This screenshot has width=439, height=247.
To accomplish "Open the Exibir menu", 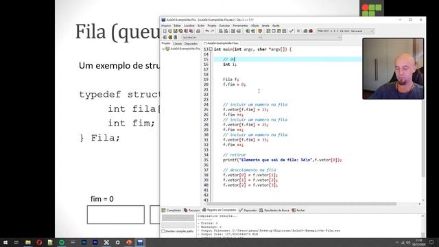I will click(x=201, y=25).
